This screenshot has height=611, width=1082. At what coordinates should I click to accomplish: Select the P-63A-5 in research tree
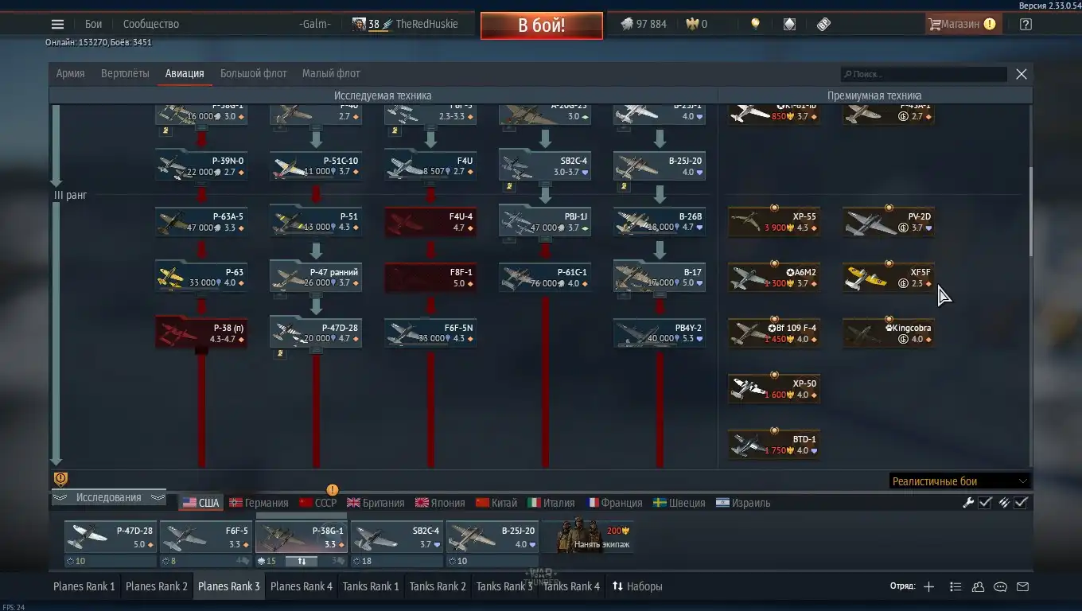tap(201, 222)
